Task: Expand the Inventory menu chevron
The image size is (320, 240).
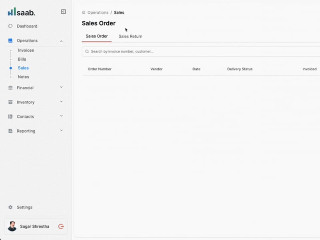Action: point(62,102)
